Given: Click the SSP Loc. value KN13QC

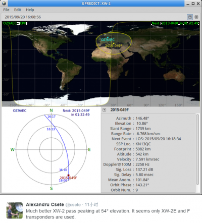Looking at the screenshot, I should (143, 144).
